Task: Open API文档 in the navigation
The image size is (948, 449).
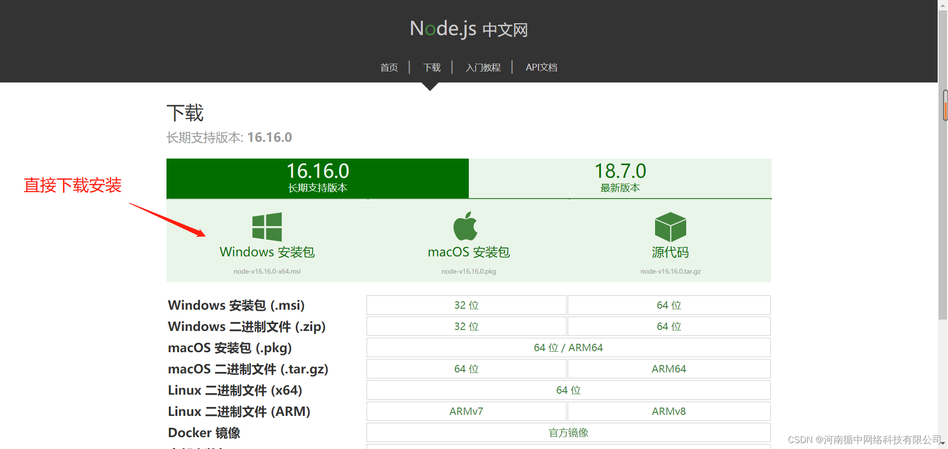Action: [541, 67]
